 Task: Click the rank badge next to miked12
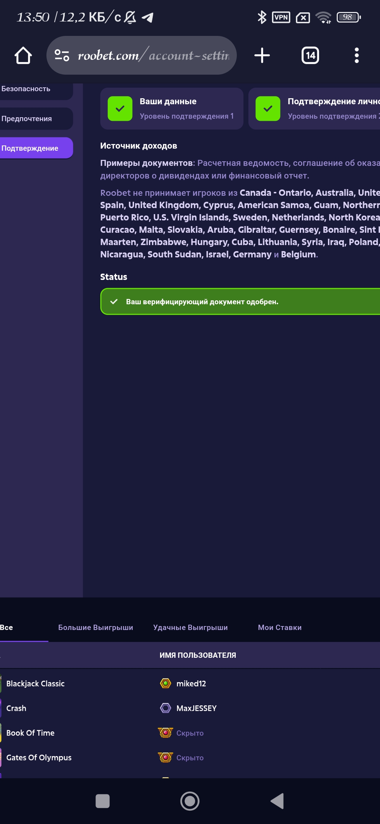coord(165,683)
